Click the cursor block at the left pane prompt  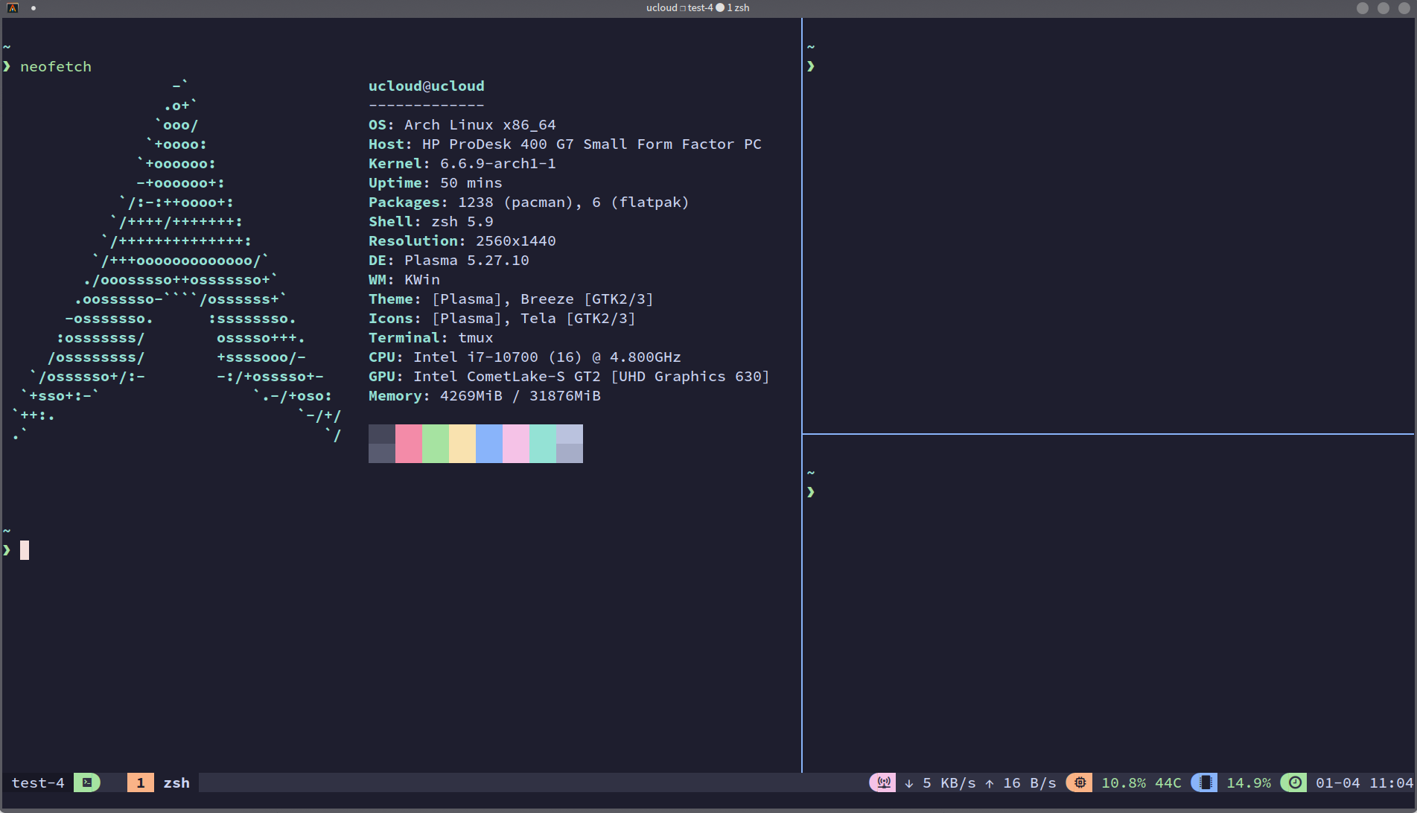pos(25,550)
